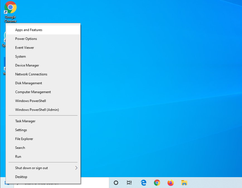Open Task Manager from the menu

[x=25, y=121]
